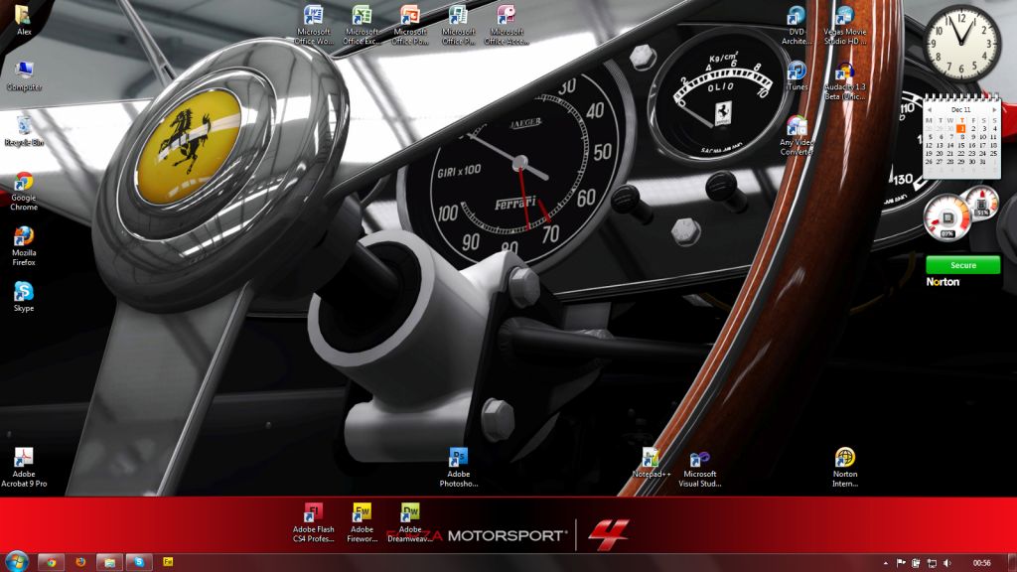
Task: Open Microsoft Office Publisher shortcut
Action: (x=459, y=25)
